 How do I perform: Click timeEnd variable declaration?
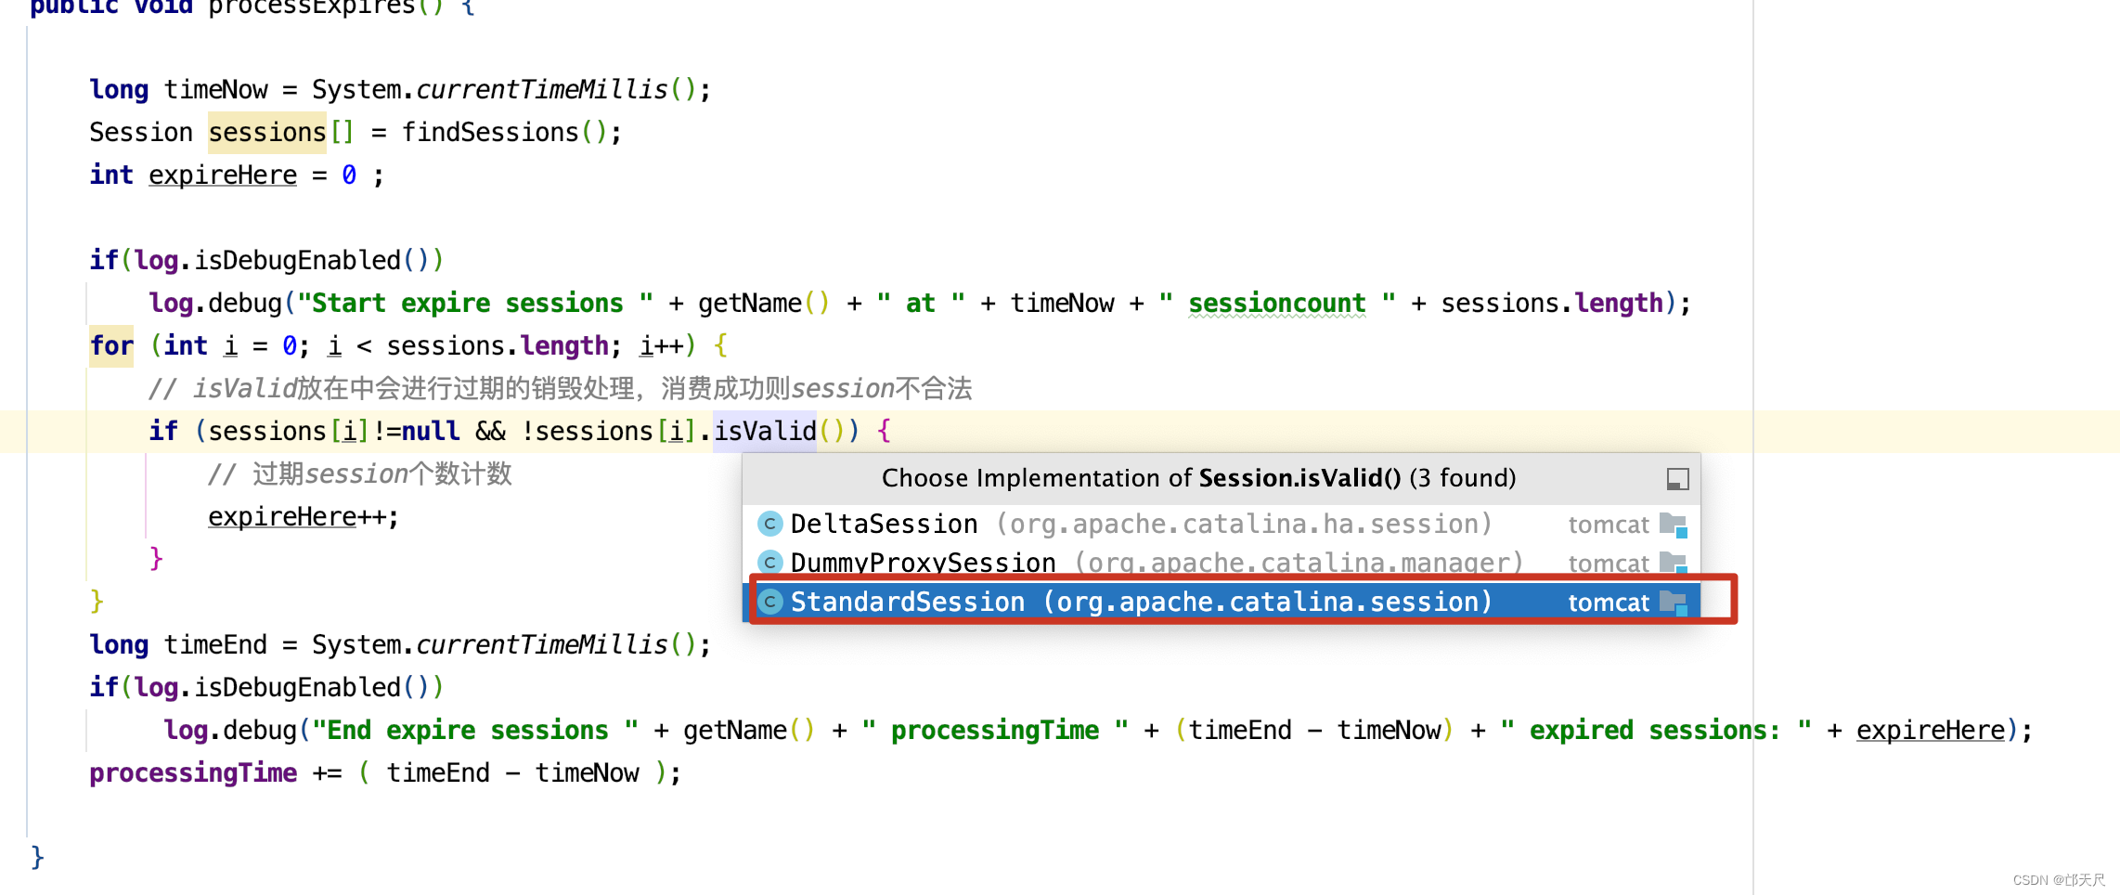point(215,645)
